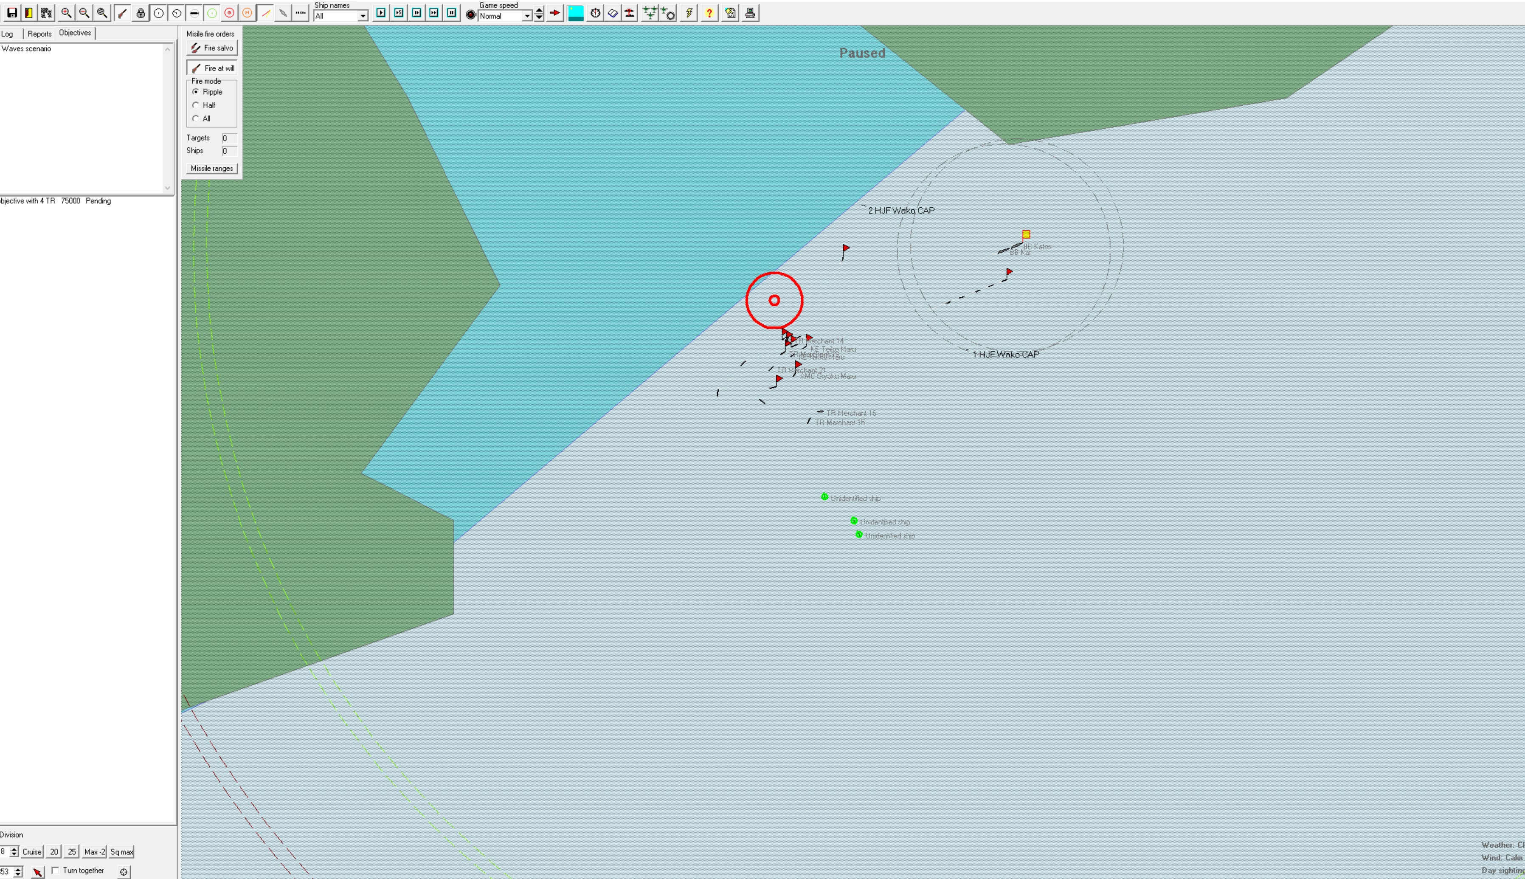1525x879 pixels.
Task: Click the play 5 turns button
Action: point(399,13)
